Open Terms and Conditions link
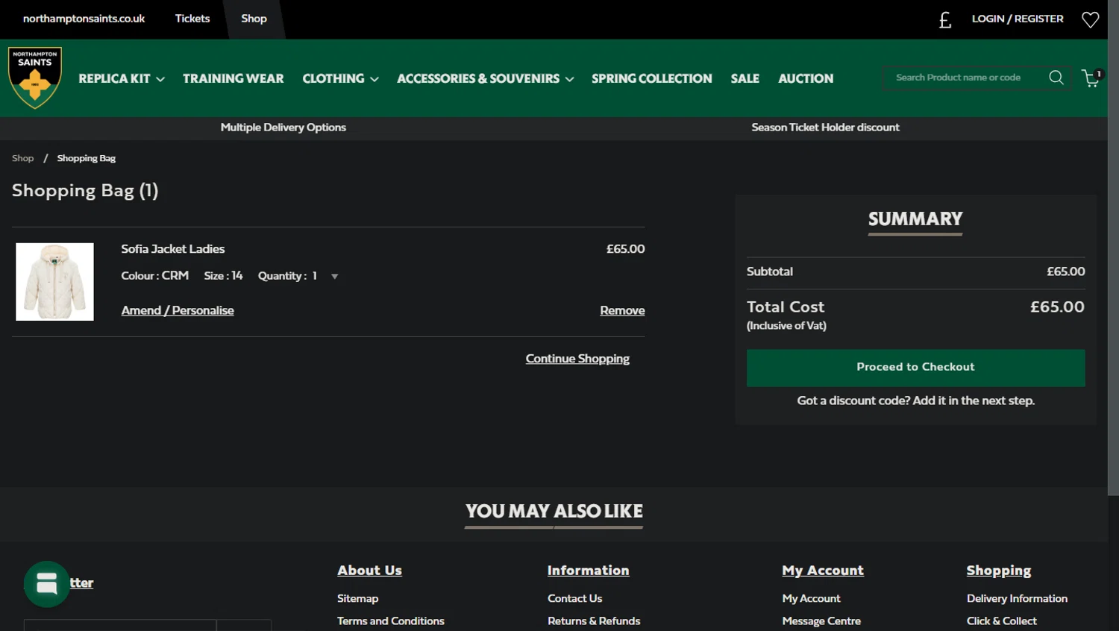The width and height of the screenshot is (1119, 631). (x=390, y=621)
